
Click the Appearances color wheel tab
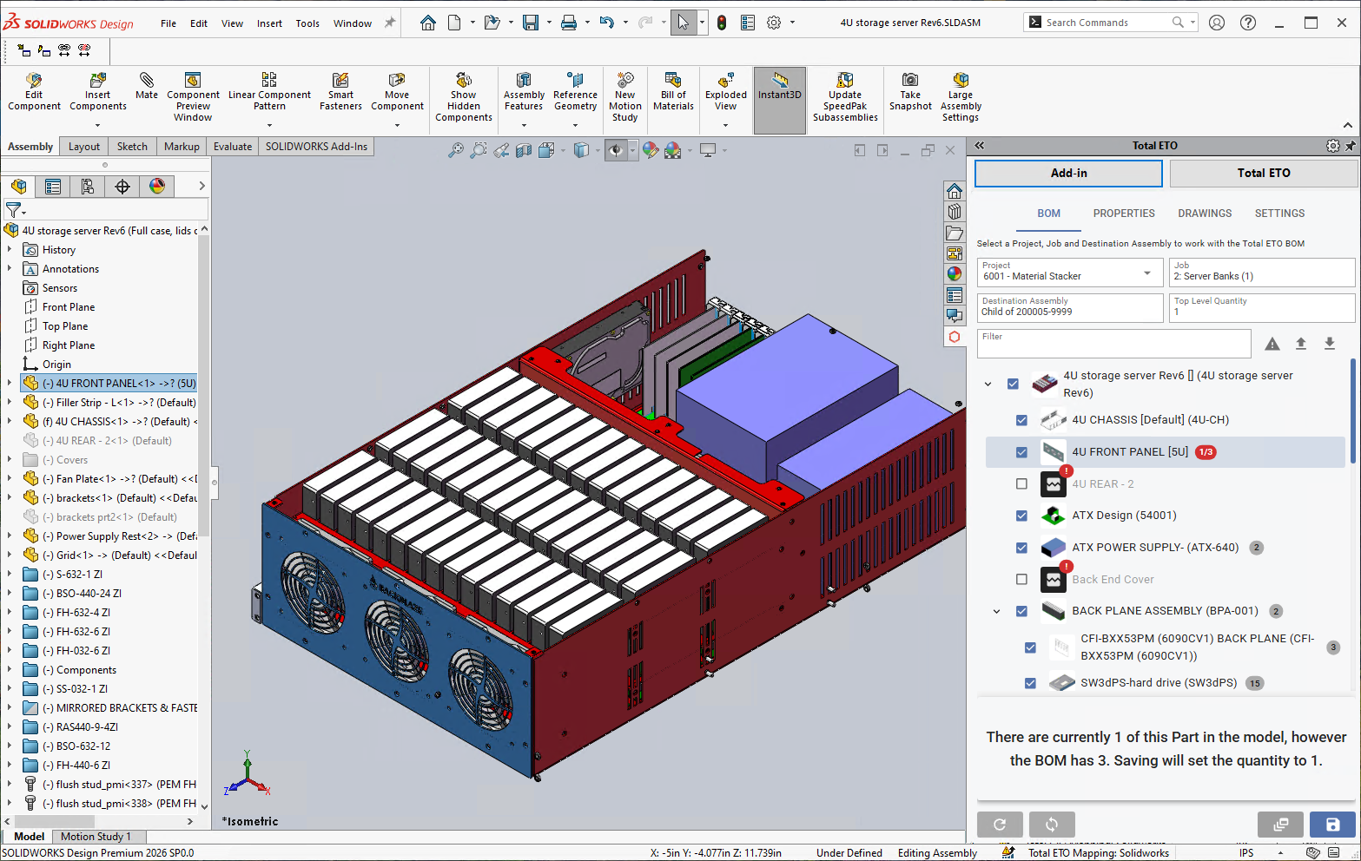pos(157,187)
